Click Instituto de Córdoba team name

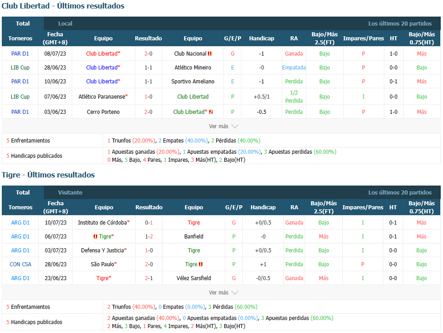(102, 223)
